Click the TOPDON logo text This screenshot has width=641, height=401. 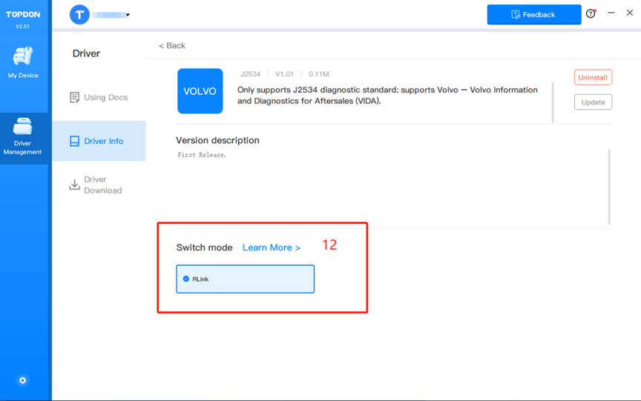coord(23,15)
